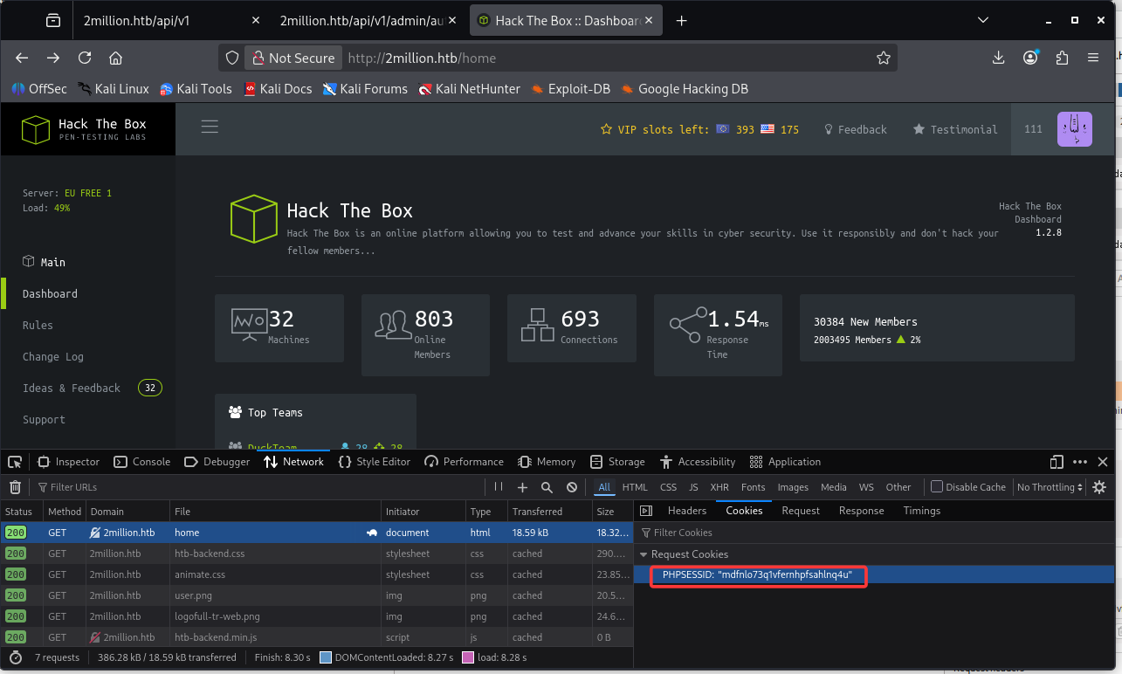
Task: Pause network recording in devtools
Action: point(499,487)
